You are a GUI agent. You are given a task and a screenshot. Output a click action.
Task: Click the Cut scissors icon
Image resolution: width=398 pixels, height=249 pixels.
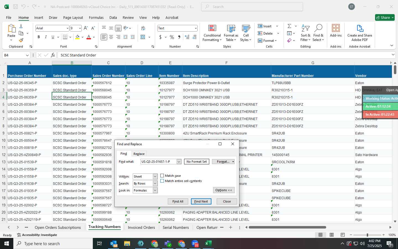pyautogui.click(x=21, y=26)
